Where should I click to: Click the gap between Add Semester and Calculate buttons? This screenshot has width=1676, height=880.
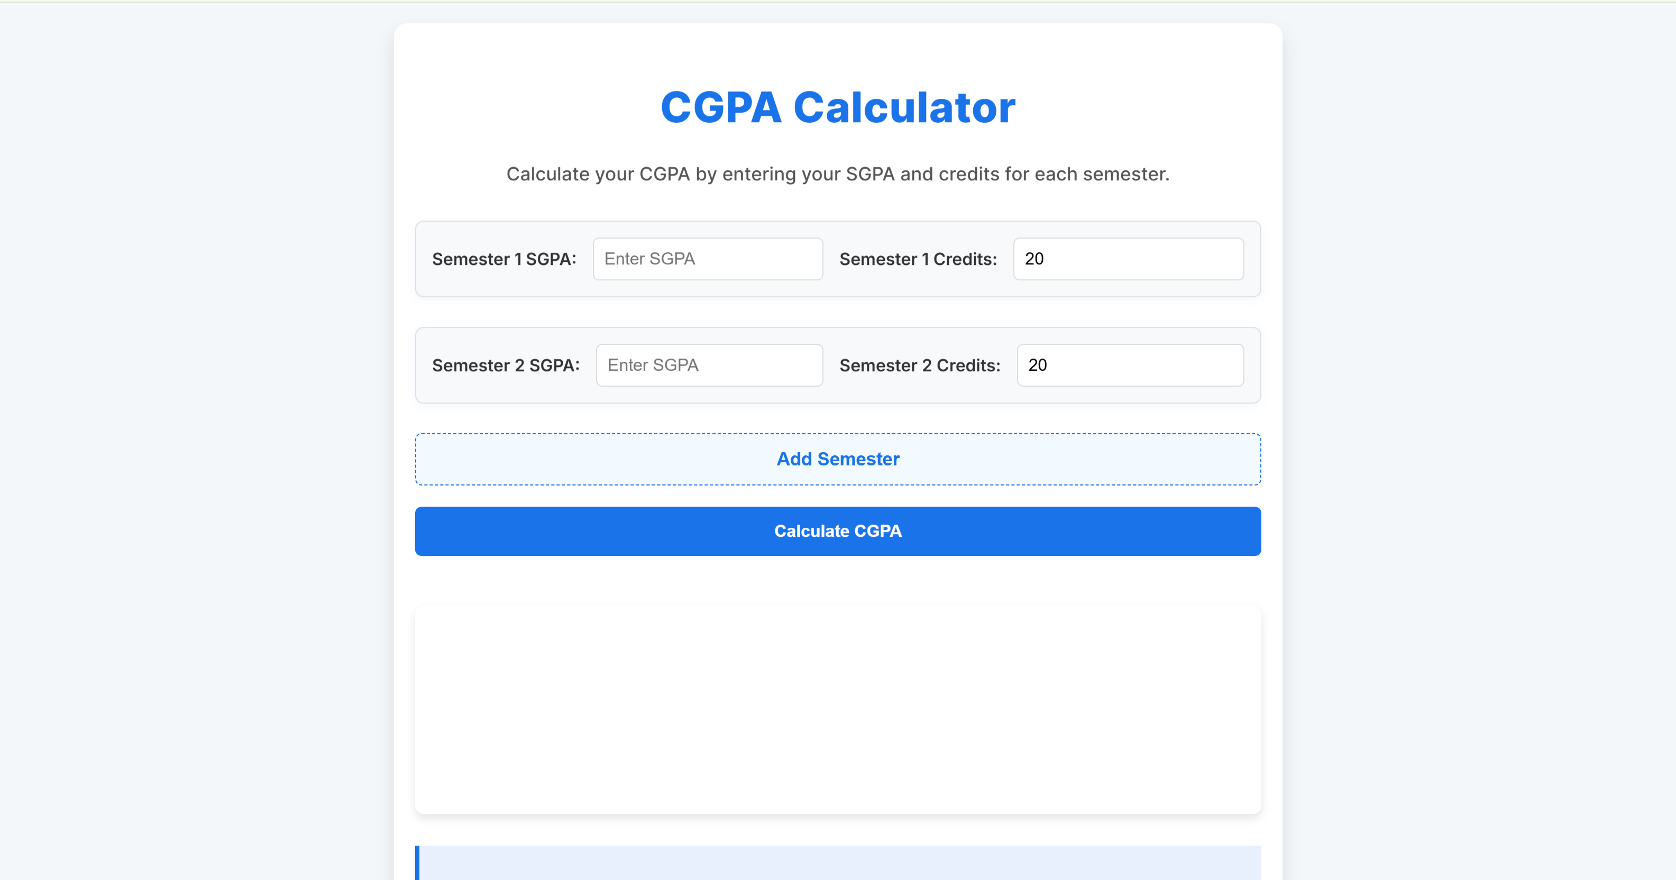tap(837, 496)
